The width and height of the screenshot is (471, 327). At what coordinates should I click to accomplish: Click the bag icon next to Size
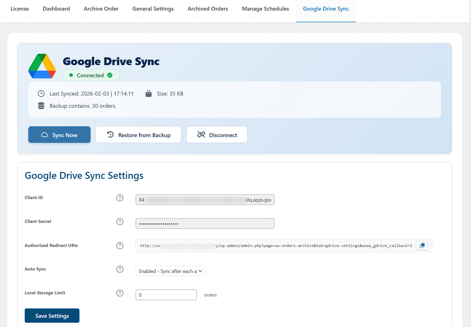(149, 94)
